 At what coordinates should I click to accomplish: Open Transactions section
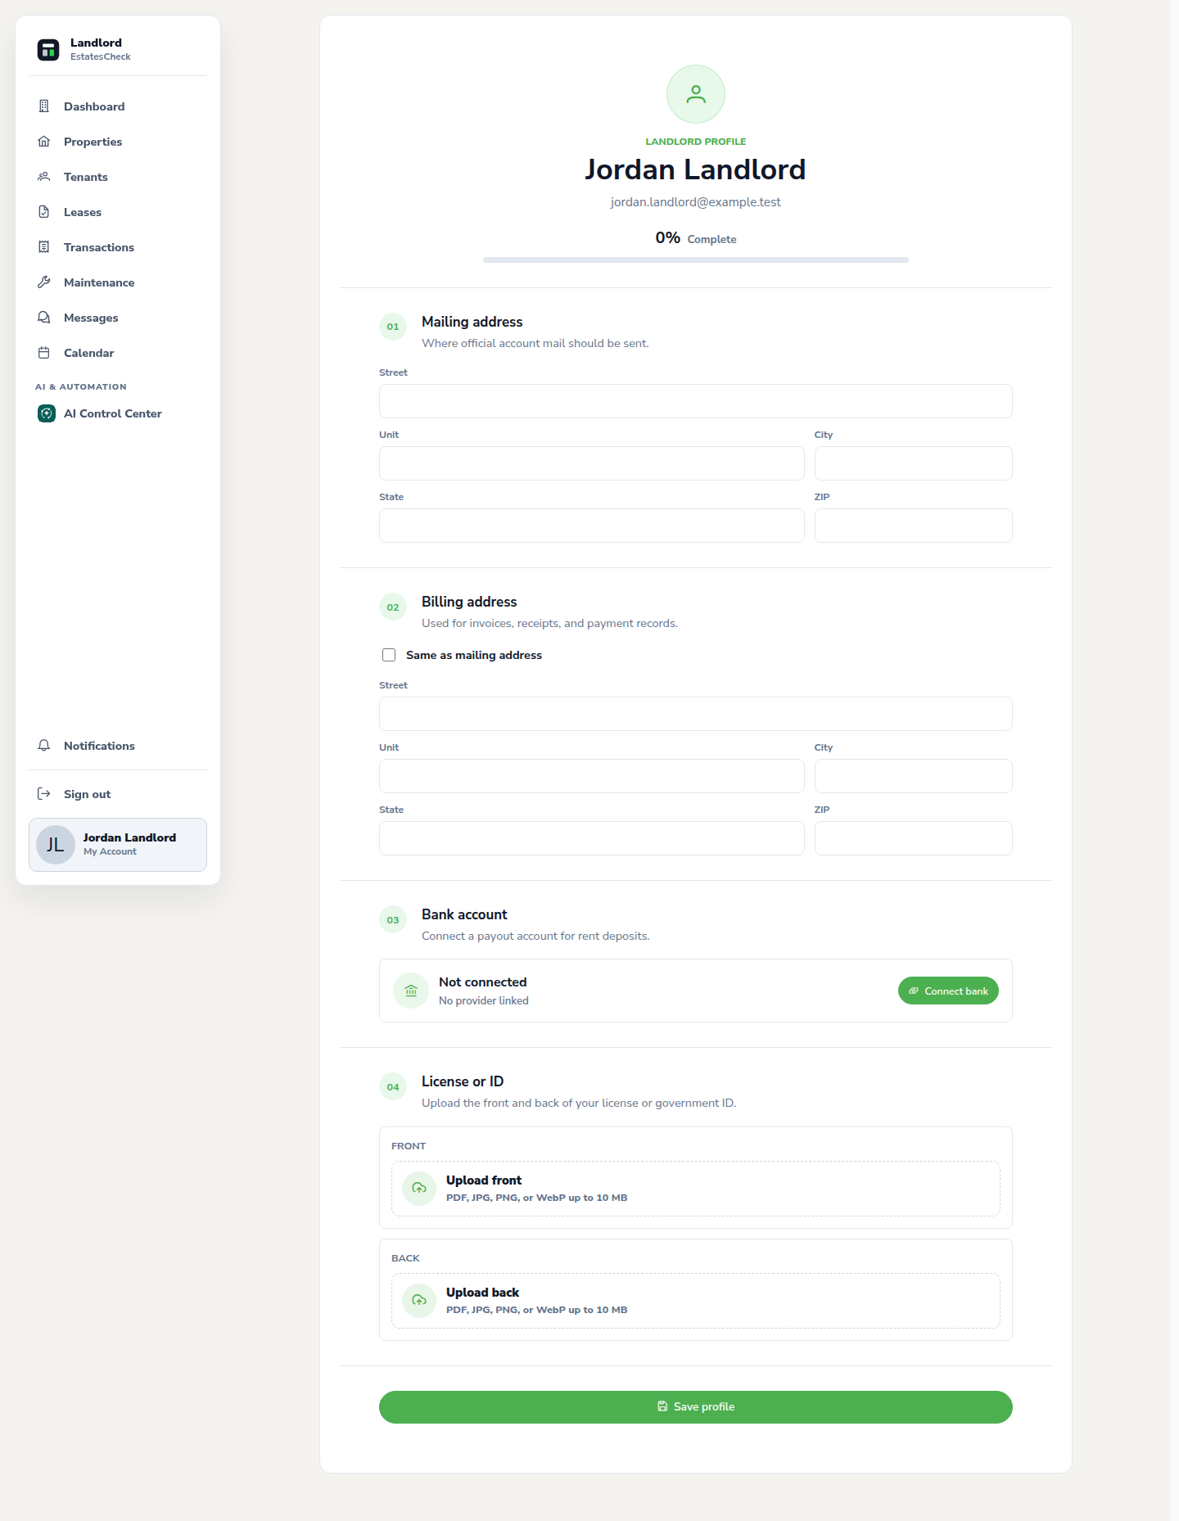pos(118,247)
